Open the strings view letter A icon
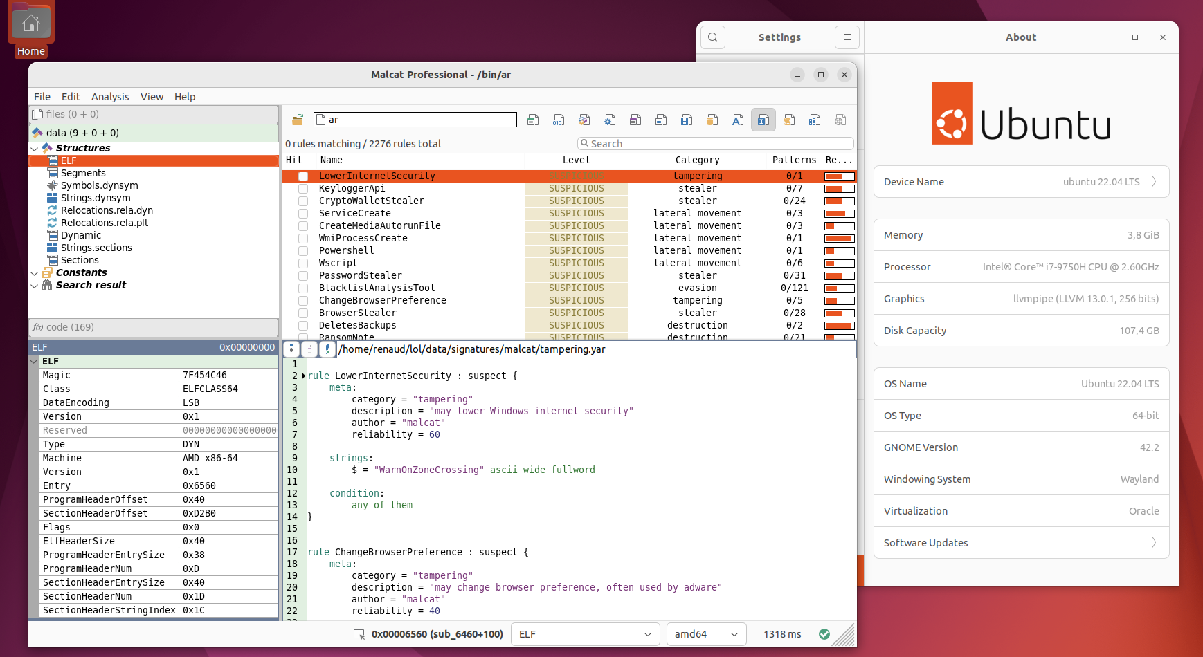The width and height of the screenshot is (1203, 657). pyautogui.click(x=738, y=120)
